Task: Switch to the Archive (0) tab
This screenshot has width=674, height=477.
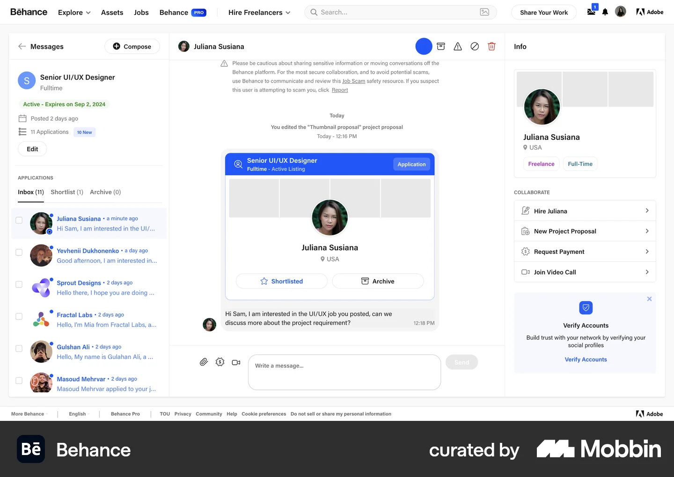Action: (x=105, y=192)
